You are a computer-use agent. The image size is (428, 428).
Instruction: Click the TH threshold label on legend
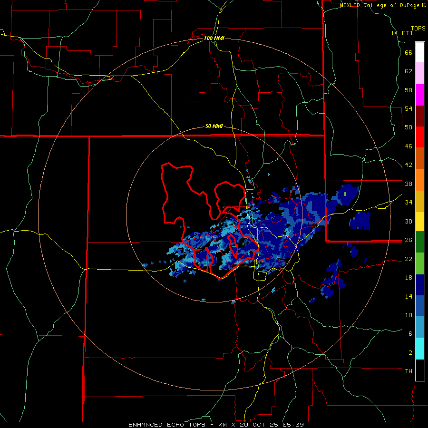pyautogui.click(x=409, y=371)
